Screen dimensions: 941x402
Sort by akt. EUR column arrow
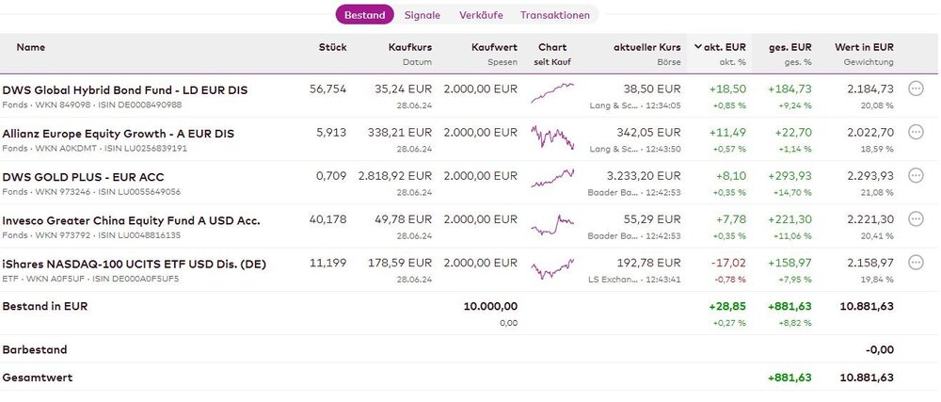point(698,47)
